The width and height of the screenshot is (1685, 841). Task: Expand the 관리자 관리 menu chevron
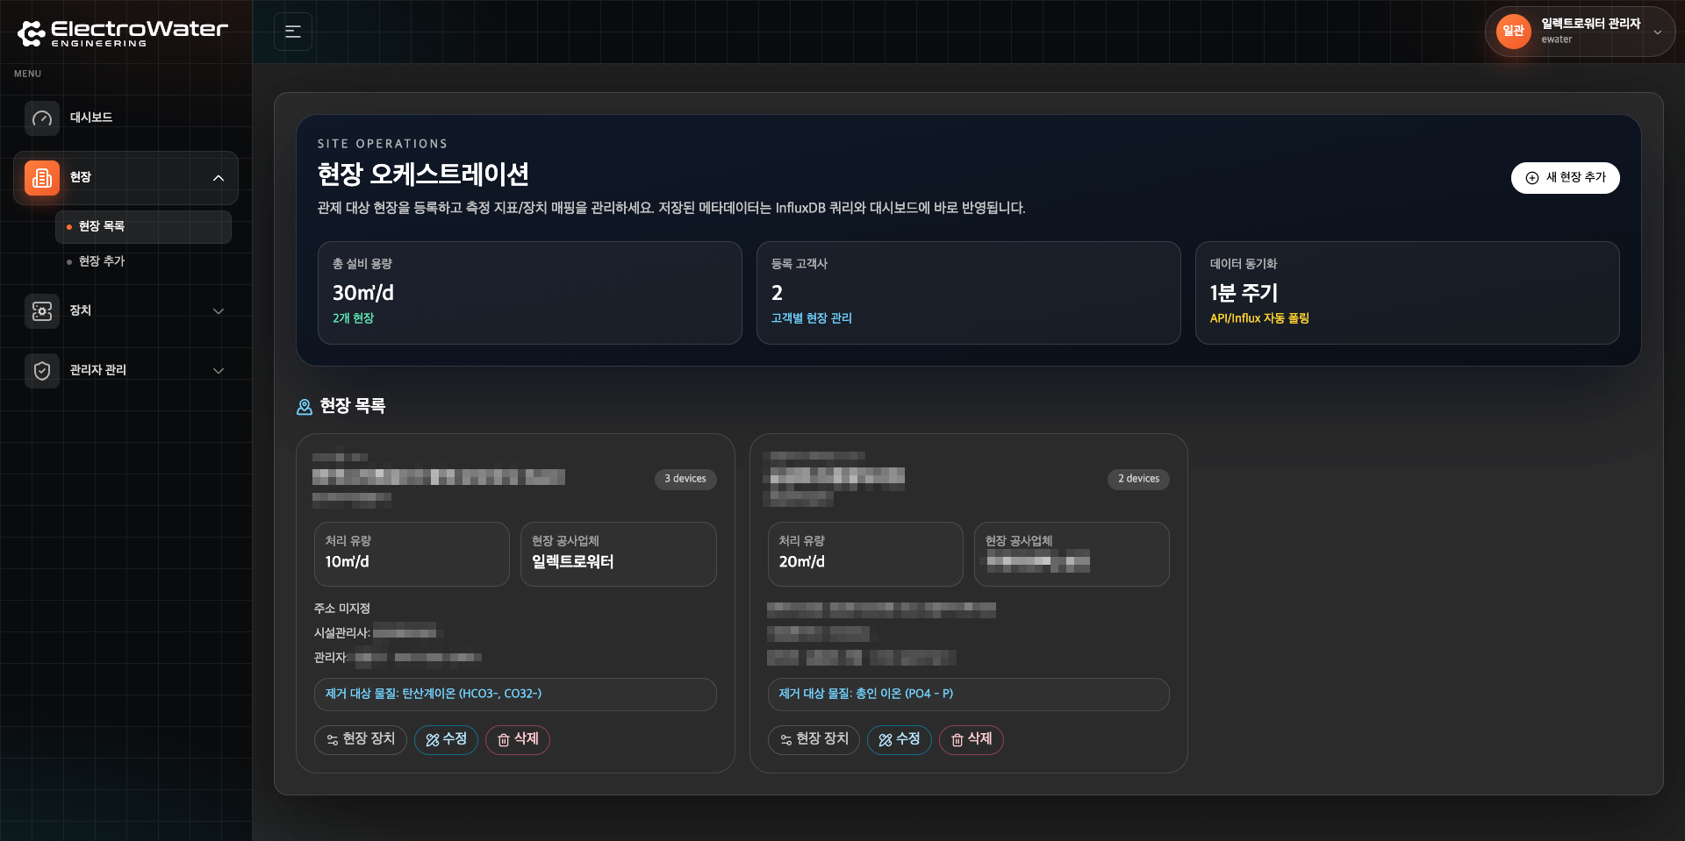click(x=219, y=371)
